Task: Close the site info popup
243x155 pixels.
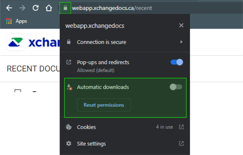Action: pos(181,25)
